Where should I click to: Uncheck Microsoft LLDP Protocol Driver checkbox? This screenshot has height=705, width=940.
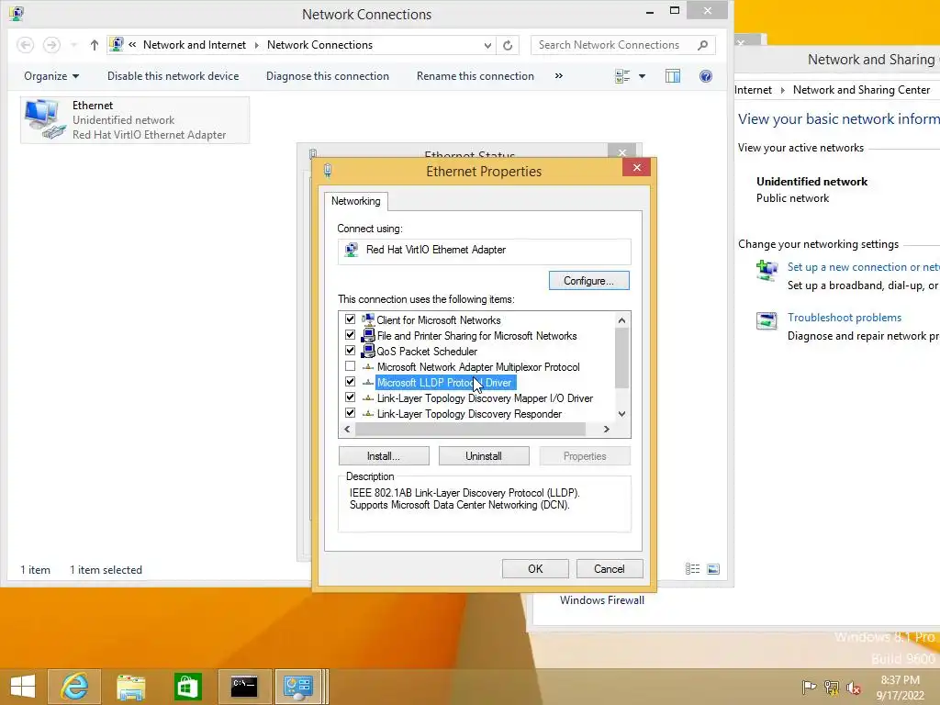tap(350, 382)
